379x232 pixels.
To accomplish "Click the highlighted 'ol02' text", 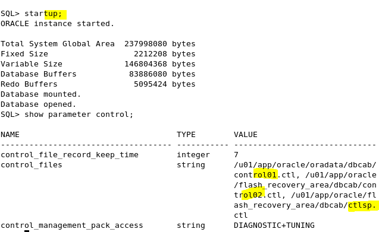I will [x=253, y=195].
